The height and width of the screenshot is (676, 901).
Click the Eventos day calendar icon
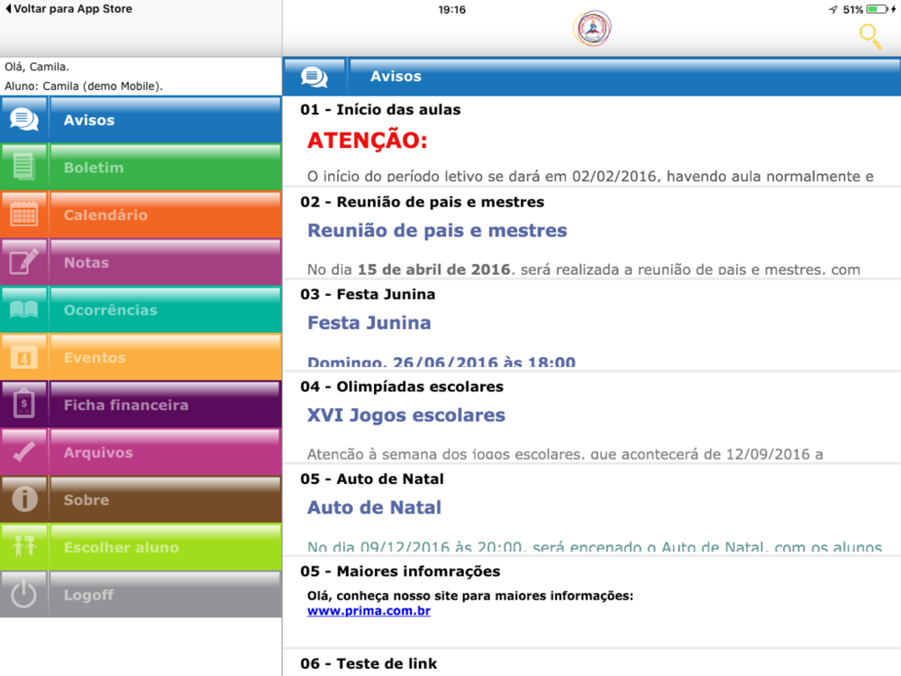tap(24, 357)
